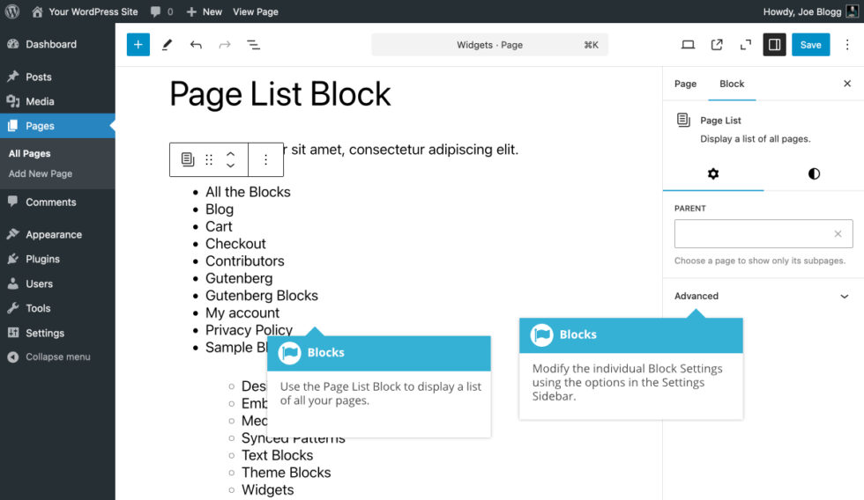Open Your WordPress Site home link
Viewport: 864px width, 500px height.
[85, 11]
